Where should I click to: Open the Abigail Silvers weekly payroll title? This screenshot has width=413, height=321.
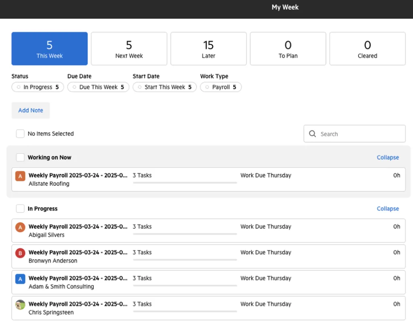tap(78, 227)
